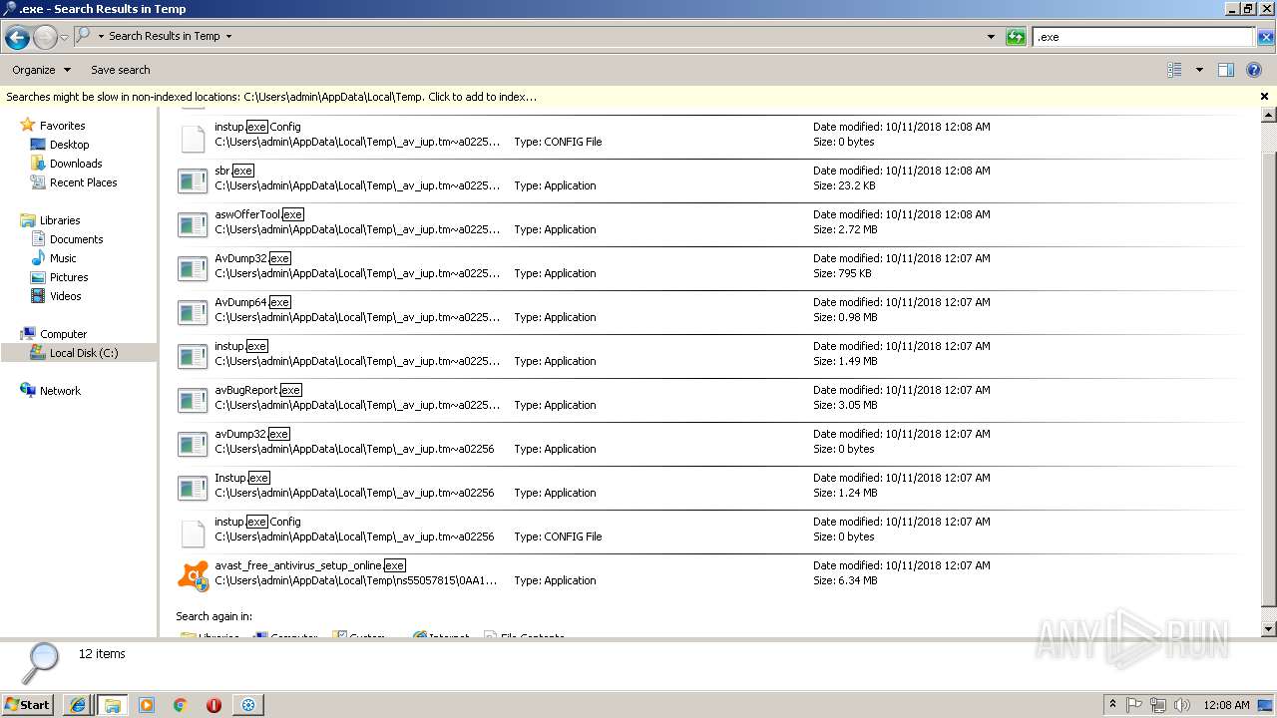
Task: Select the instup.exe.Config icon dated 12:07 AM
Action: tap(193, 533)
